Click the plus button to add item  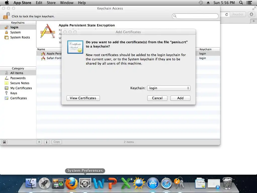[x=39, y=142]
